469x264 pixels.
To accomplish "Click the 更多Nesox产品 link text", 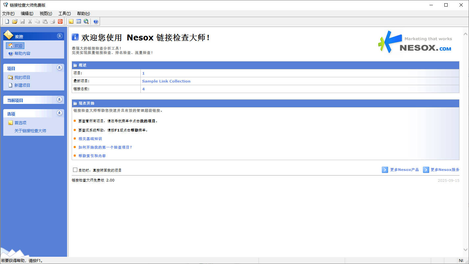I will (405, 170).
